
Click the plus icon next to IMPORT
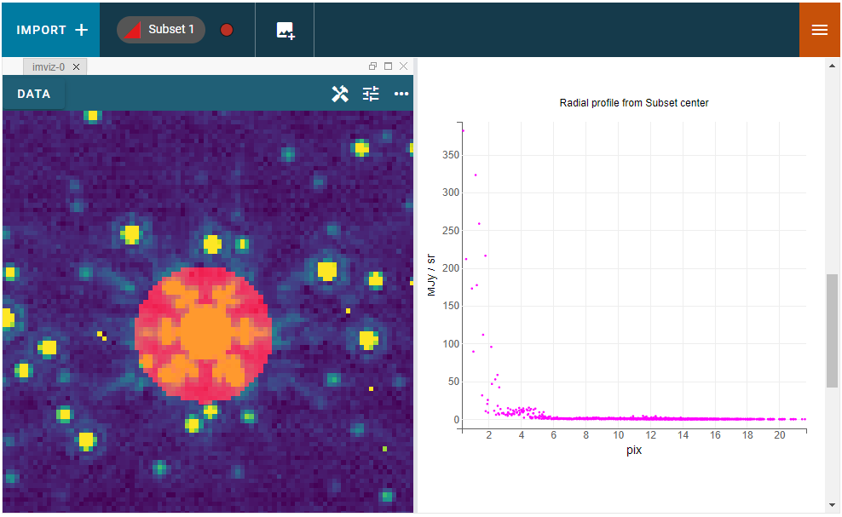click(82, 28)
